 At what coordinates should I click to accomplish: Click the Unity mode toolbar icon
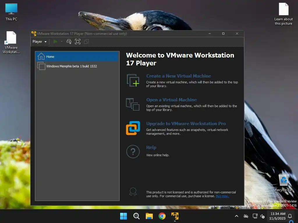(86, 42)
